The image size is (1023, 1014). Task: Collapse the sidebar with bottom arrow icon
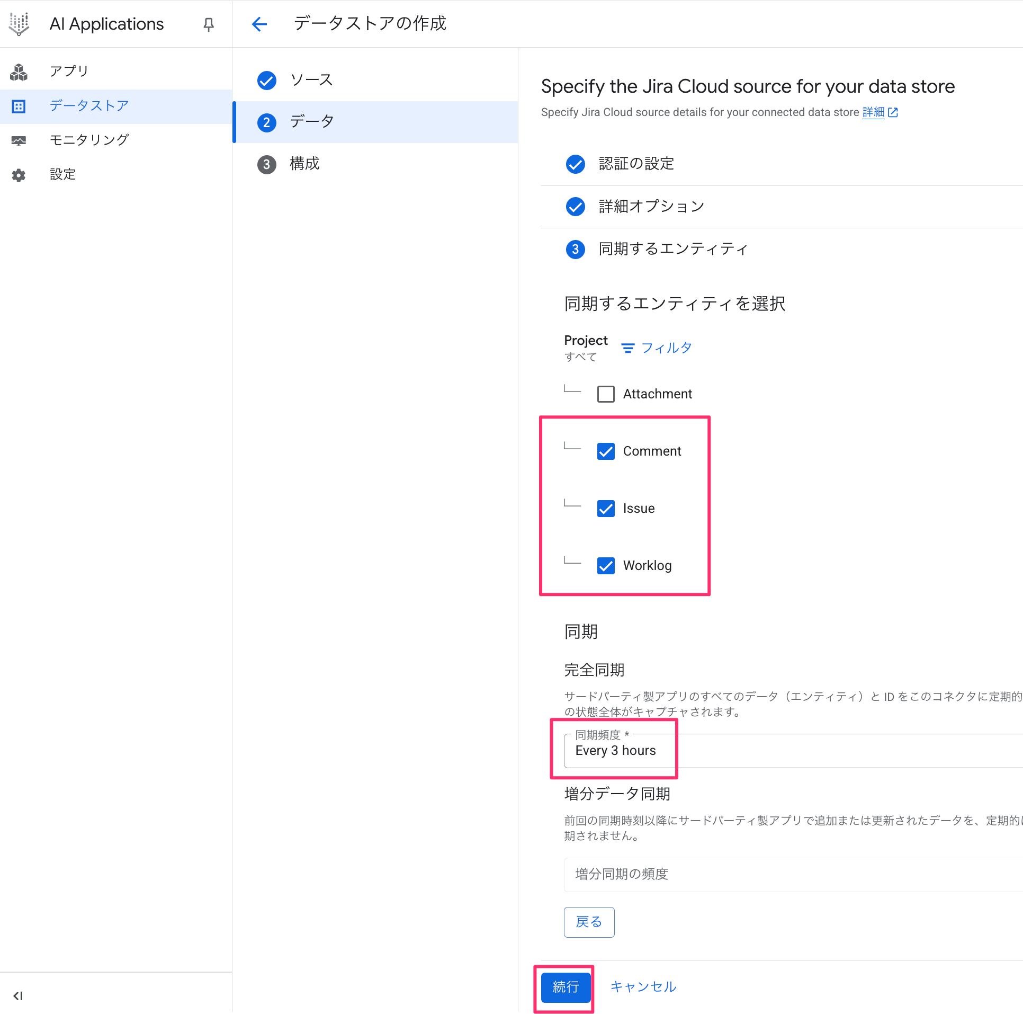click(18, 996)
